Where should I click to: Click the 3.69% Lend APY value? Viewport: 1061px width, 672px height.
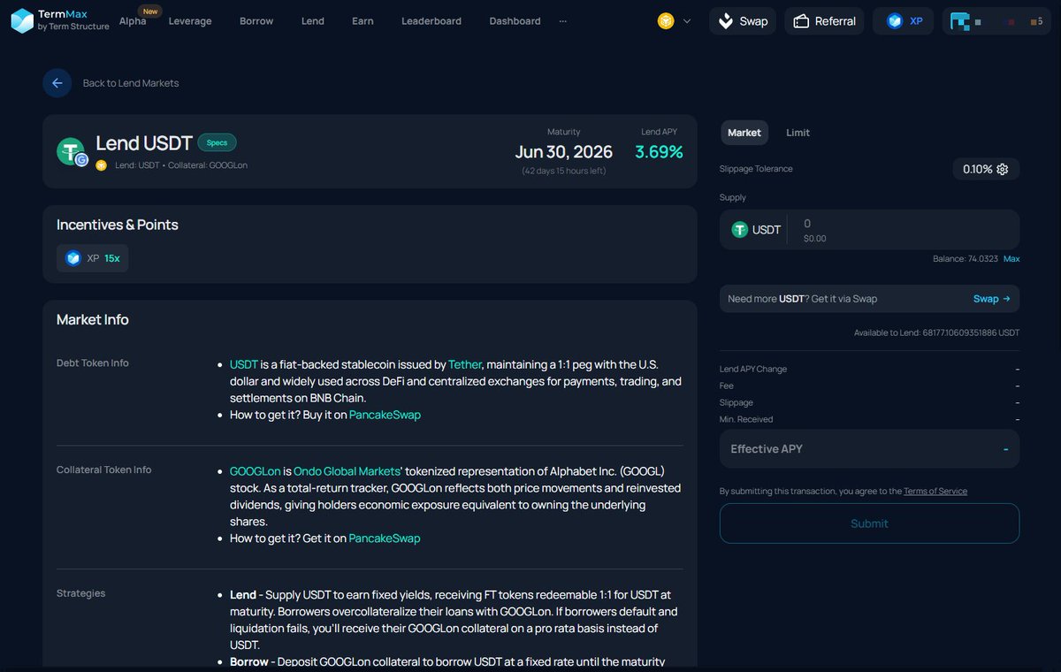(x=659, y=152)
